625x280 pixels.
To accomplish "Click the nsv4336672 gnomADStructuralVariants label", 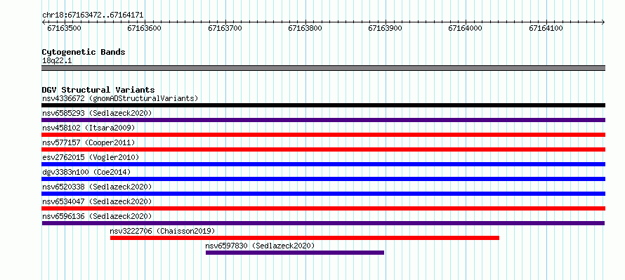I will pyautogui.click(x=120, y=98).
